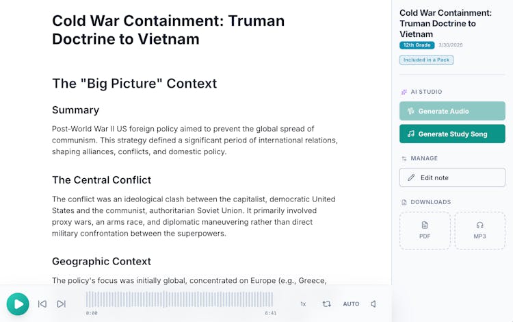
Task: Click the Summary section heading
Action: (x=75, y=110)
